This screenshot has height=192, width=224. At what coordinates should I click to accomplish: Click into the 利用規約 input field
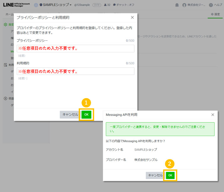pos(75,71)
